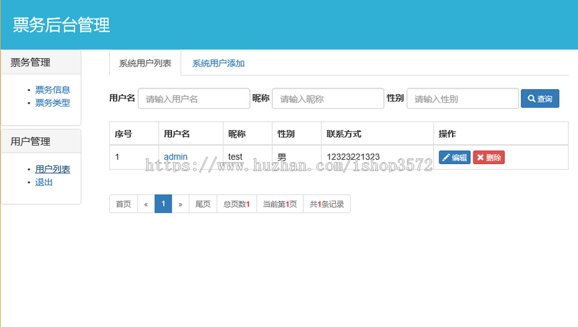The image size is (578, 327).
Task: Click the 共1条记录 pagination item
Action: pos(327,204)
